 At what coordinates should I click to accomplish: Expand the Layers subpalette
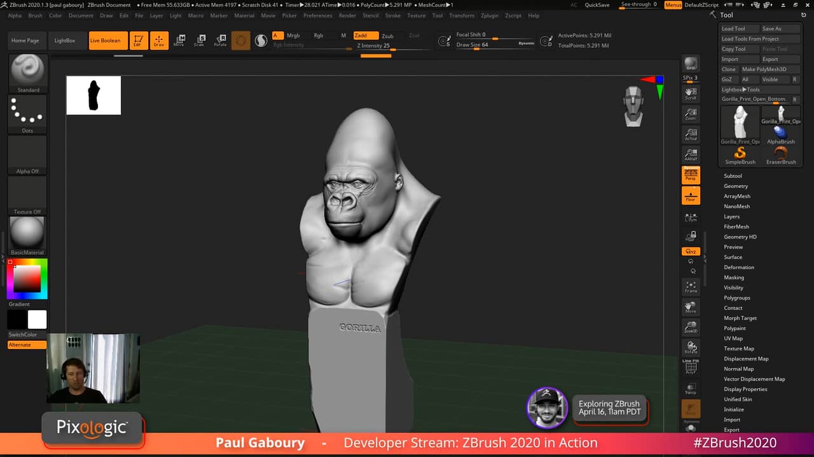pos(732,216)
